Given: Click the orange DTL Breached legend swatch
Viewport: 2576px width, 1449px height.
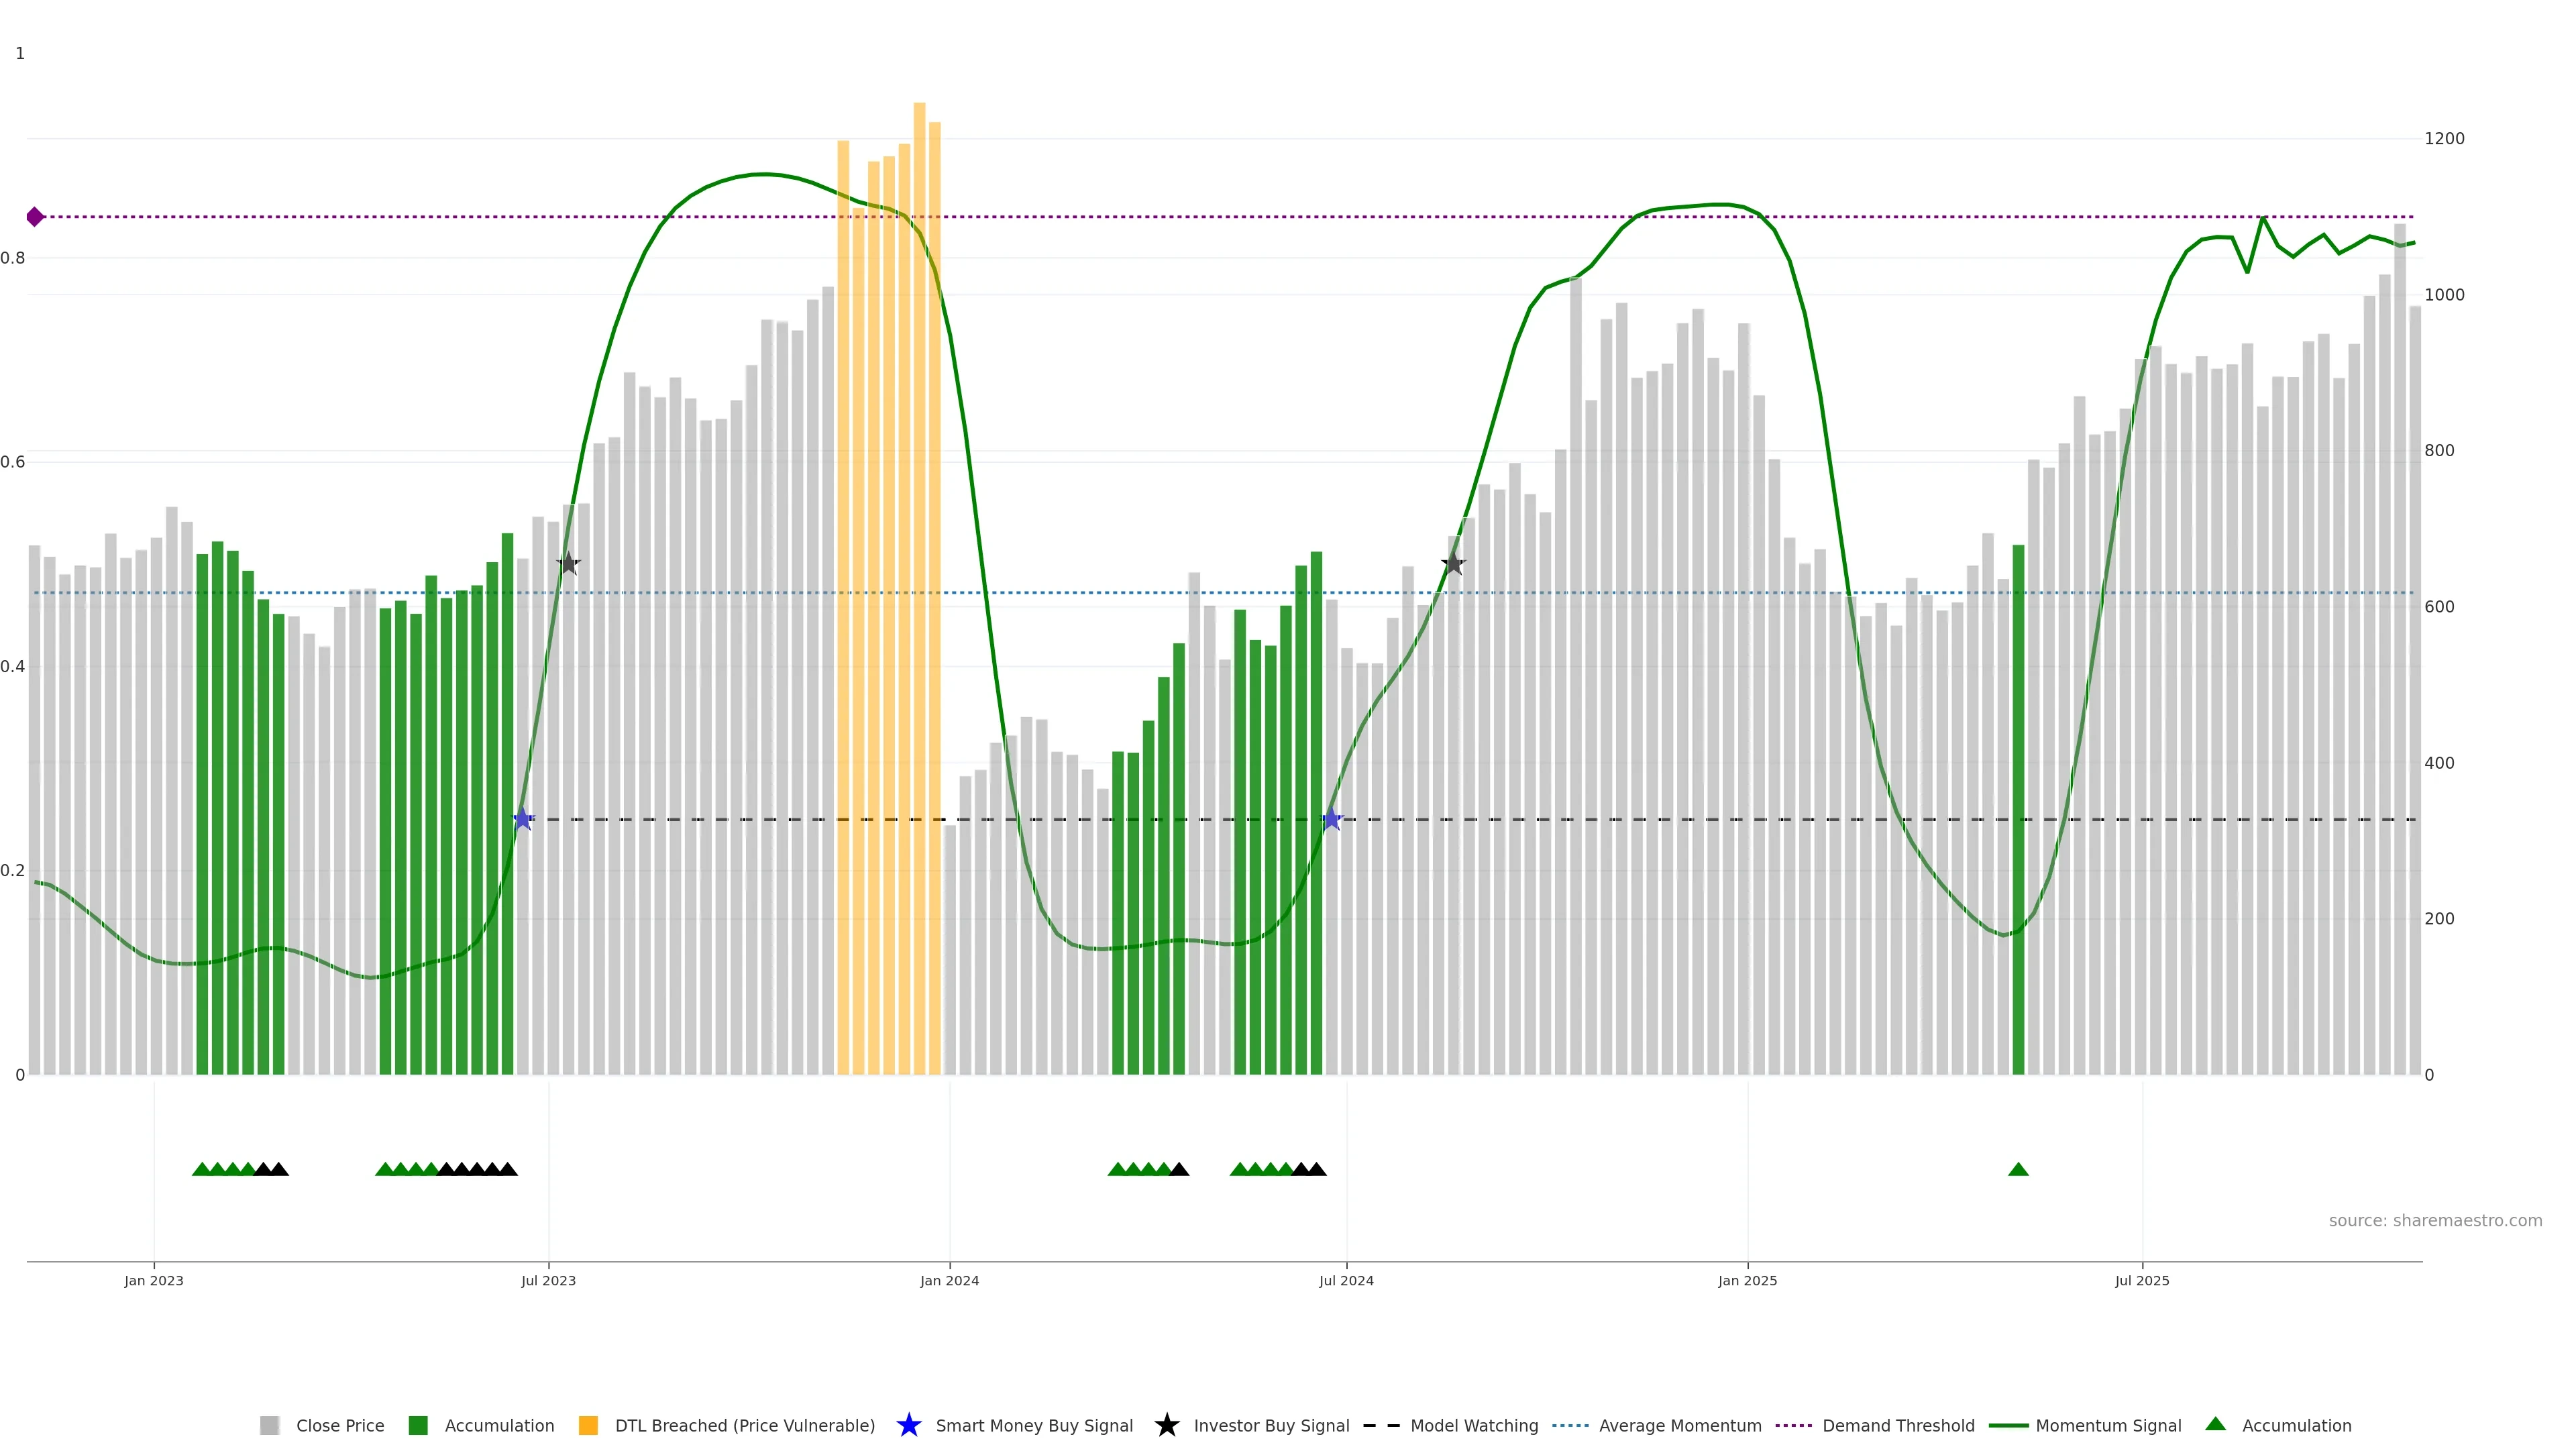Looking at the screenshot, I should [588, 1425].
